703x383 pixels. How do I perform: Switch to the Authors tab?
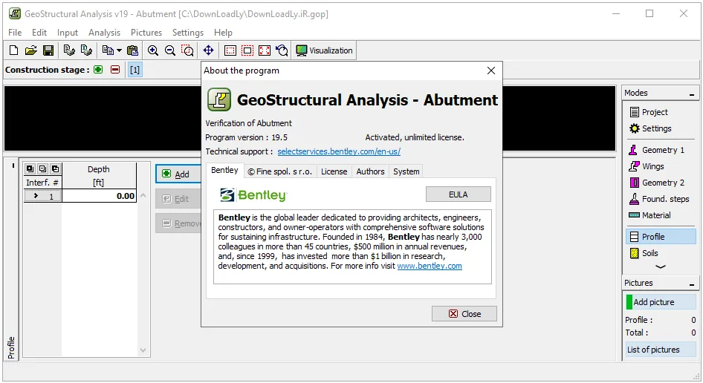click(370, 171)
